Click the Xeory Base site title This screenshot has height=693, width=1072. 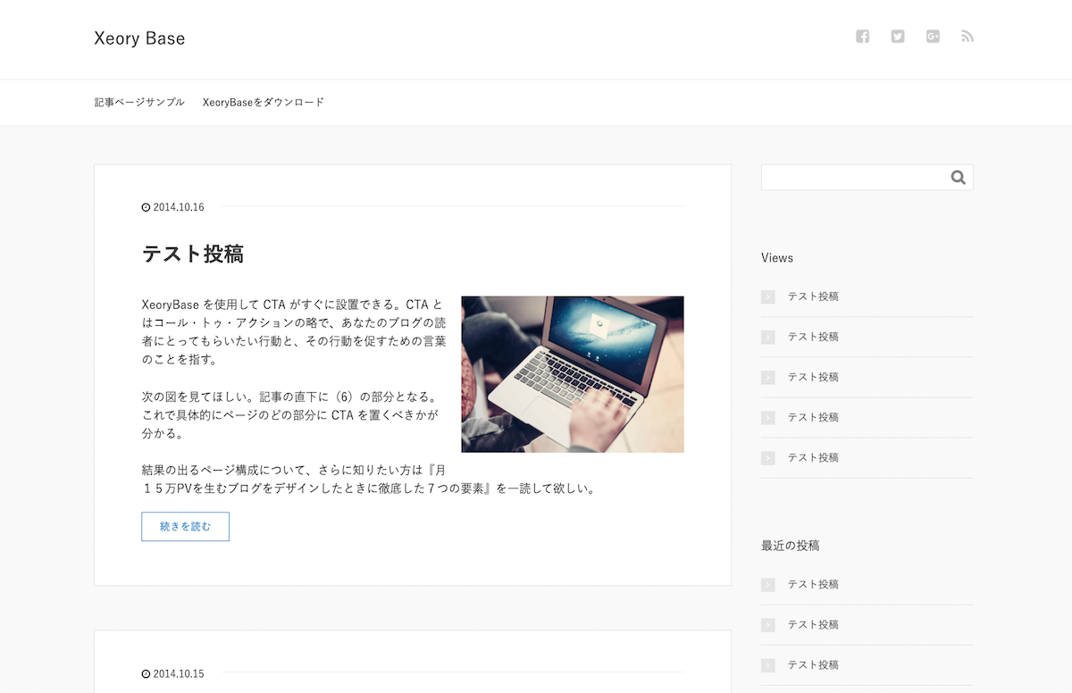coord(139,38)
